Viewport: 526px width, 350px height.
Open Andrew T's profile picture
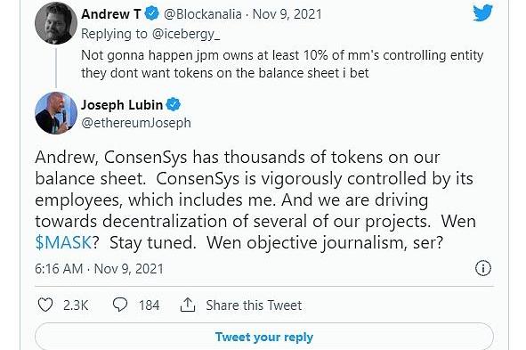coord(56,23)
